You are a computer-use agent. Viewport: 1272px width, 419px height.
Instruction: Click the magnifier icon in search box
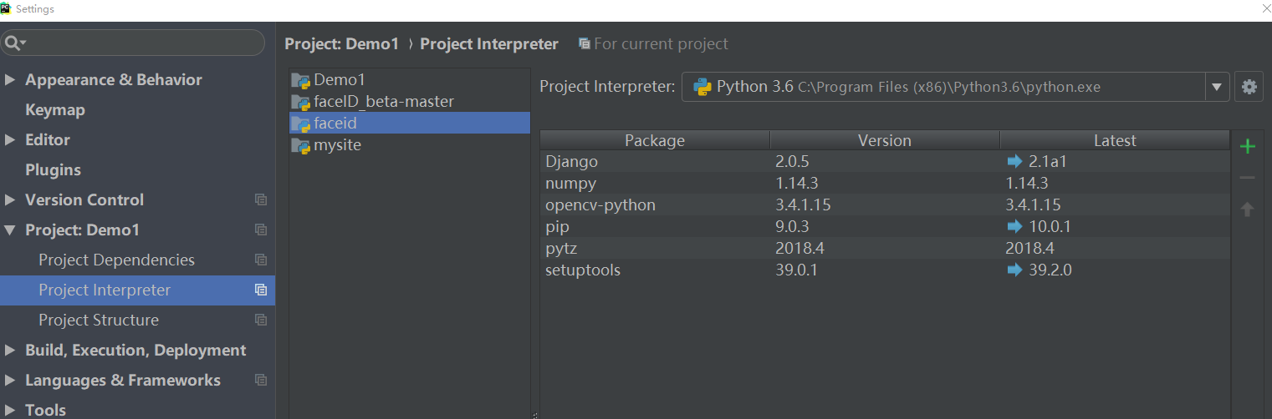(15, 43)
